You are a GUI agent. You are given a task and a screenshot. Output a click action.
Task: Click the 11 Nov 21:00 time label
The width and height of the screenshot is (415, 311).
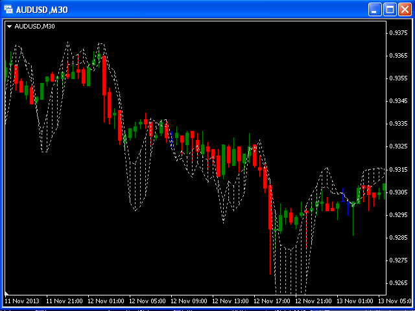pos(64,301)
